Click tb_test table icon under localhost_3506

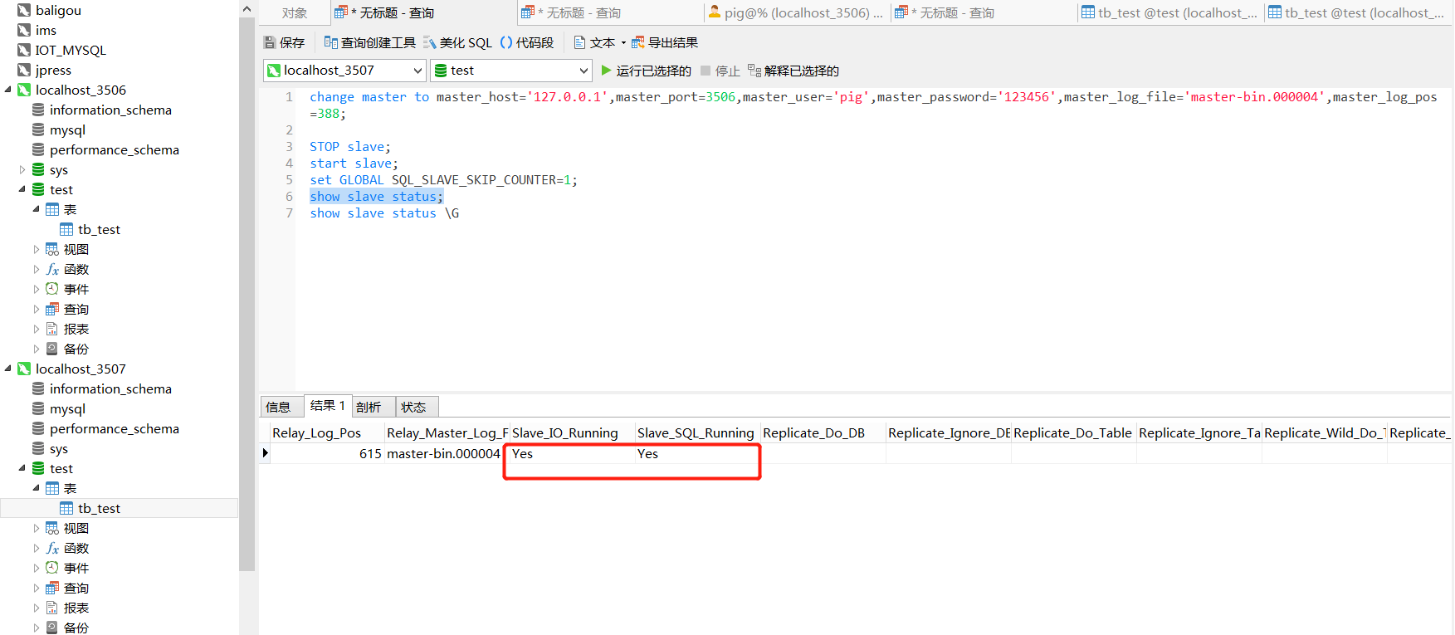tap(66, 229)
